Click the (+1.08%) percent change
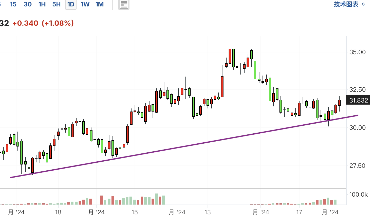374x221 pixels. 58,23
